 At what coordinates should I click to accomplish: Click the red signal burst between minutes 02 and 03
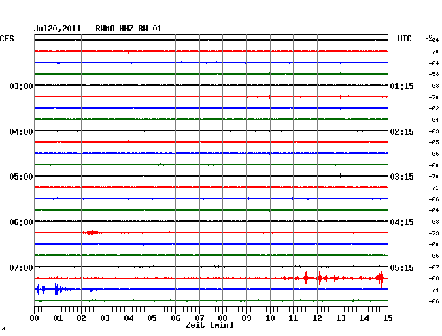click(90, 233)
